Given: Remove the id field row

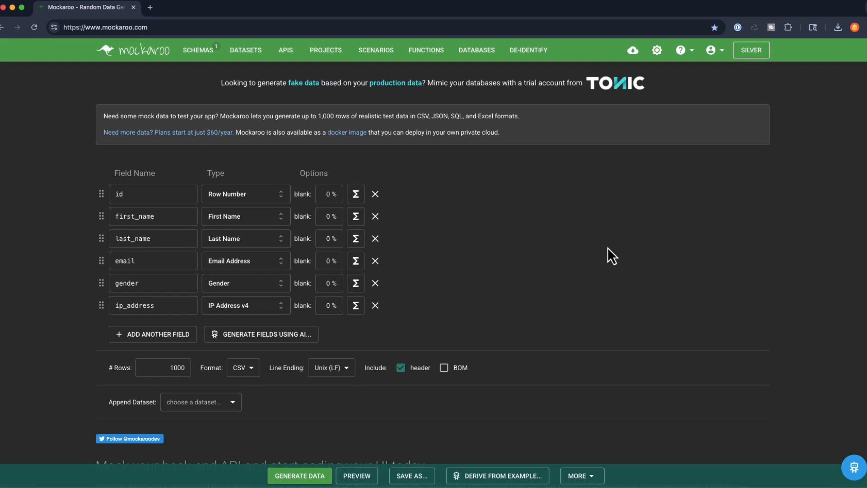Looking at the screenshot, I should point(375,194).
